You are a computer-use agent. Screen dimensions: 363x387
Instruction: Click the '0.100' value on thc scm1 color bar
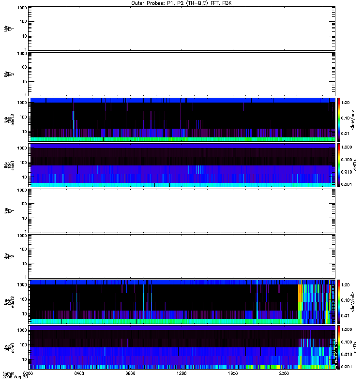tap(347, 342)
